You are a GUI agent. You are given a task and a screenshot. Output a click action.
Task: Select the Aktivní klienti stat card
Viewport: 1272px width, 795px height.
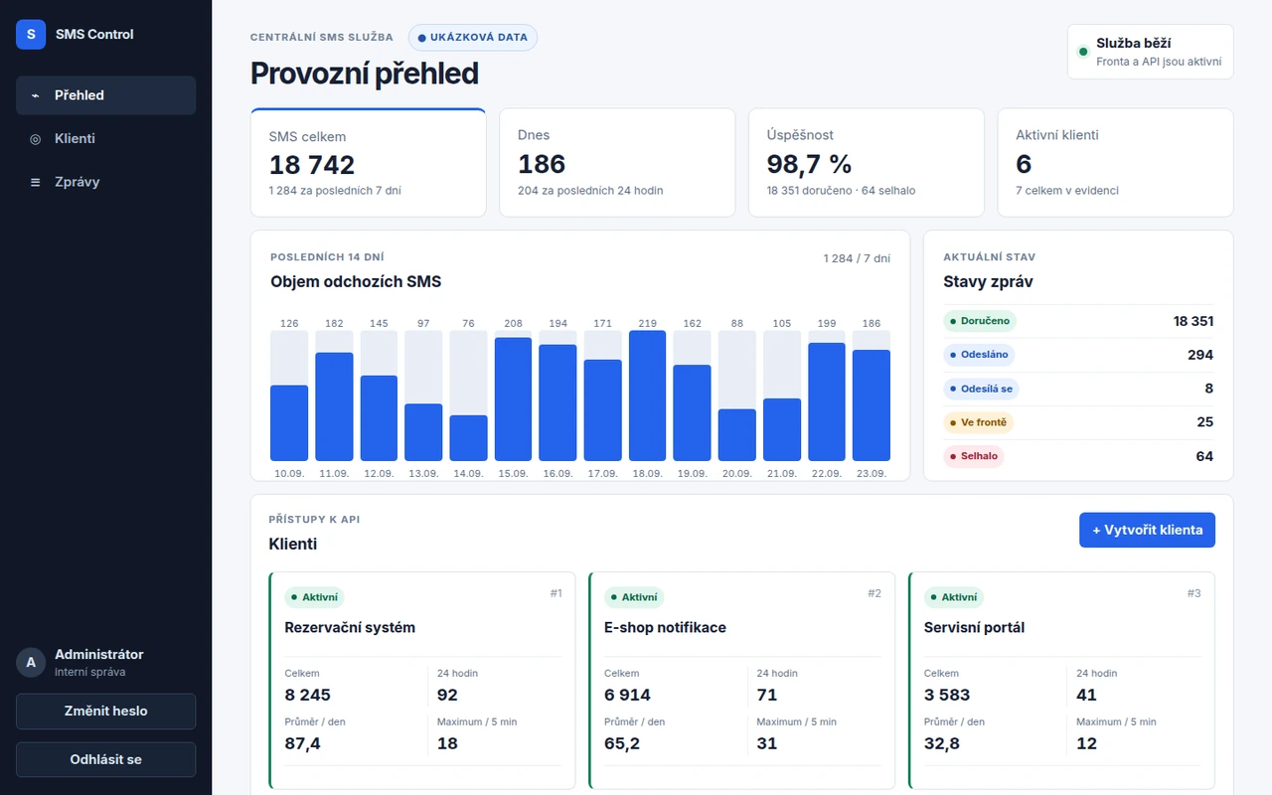[x=1115, y=162]
